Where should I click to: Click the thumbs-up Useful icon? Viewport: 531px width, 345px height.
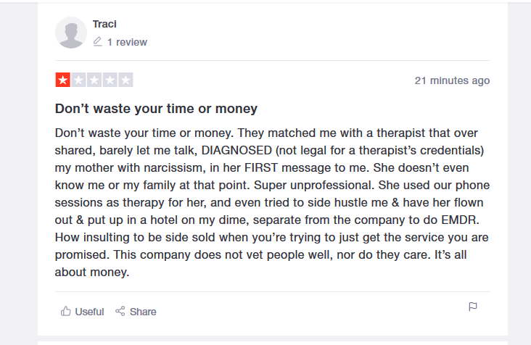pos(66,312)
